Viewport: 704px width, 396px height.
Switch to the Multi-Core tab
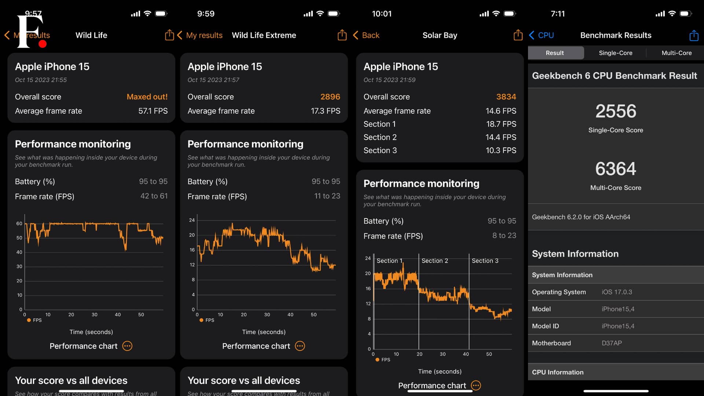[x=676, y=53]
